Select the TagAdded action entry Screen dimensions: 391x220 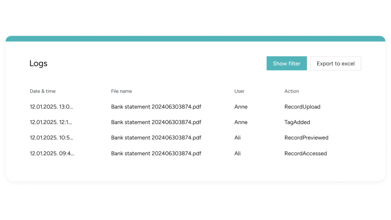click(x=297, y=122)
